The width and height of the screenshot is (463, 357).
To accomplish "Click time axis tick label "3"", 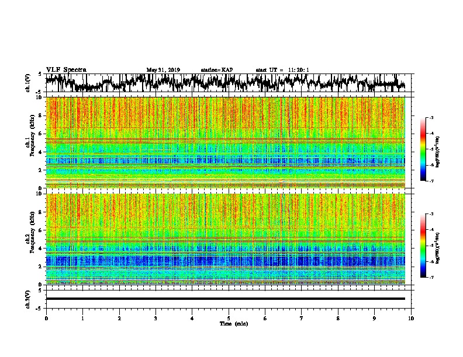I will (156, 318).
